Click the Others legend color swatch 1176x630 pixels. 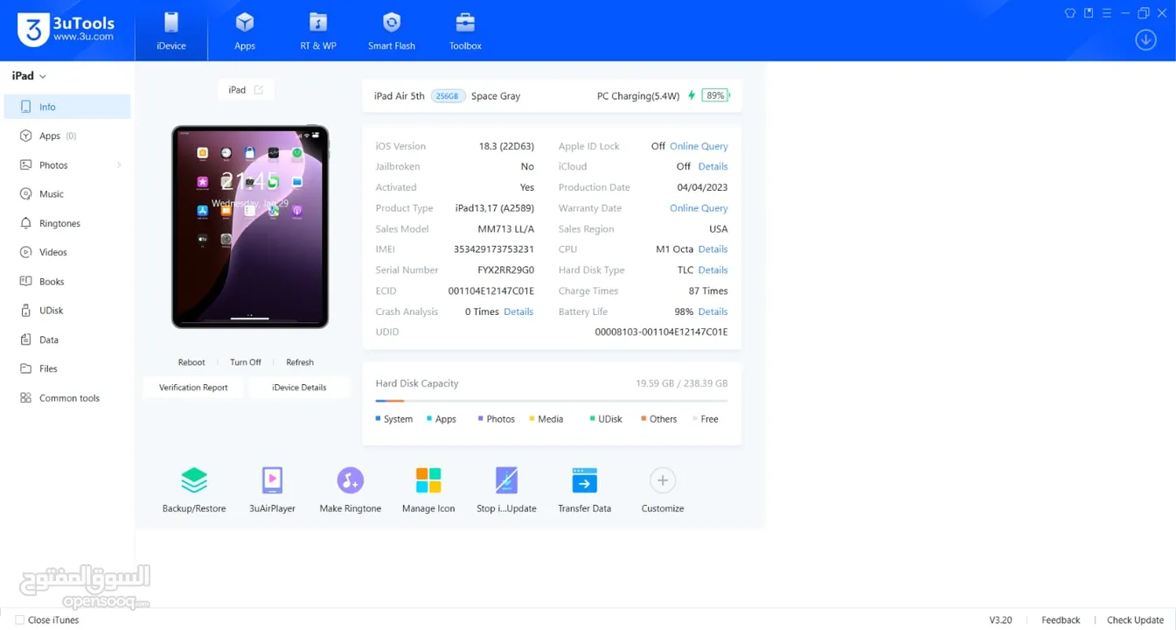click(x=644, y=419)
